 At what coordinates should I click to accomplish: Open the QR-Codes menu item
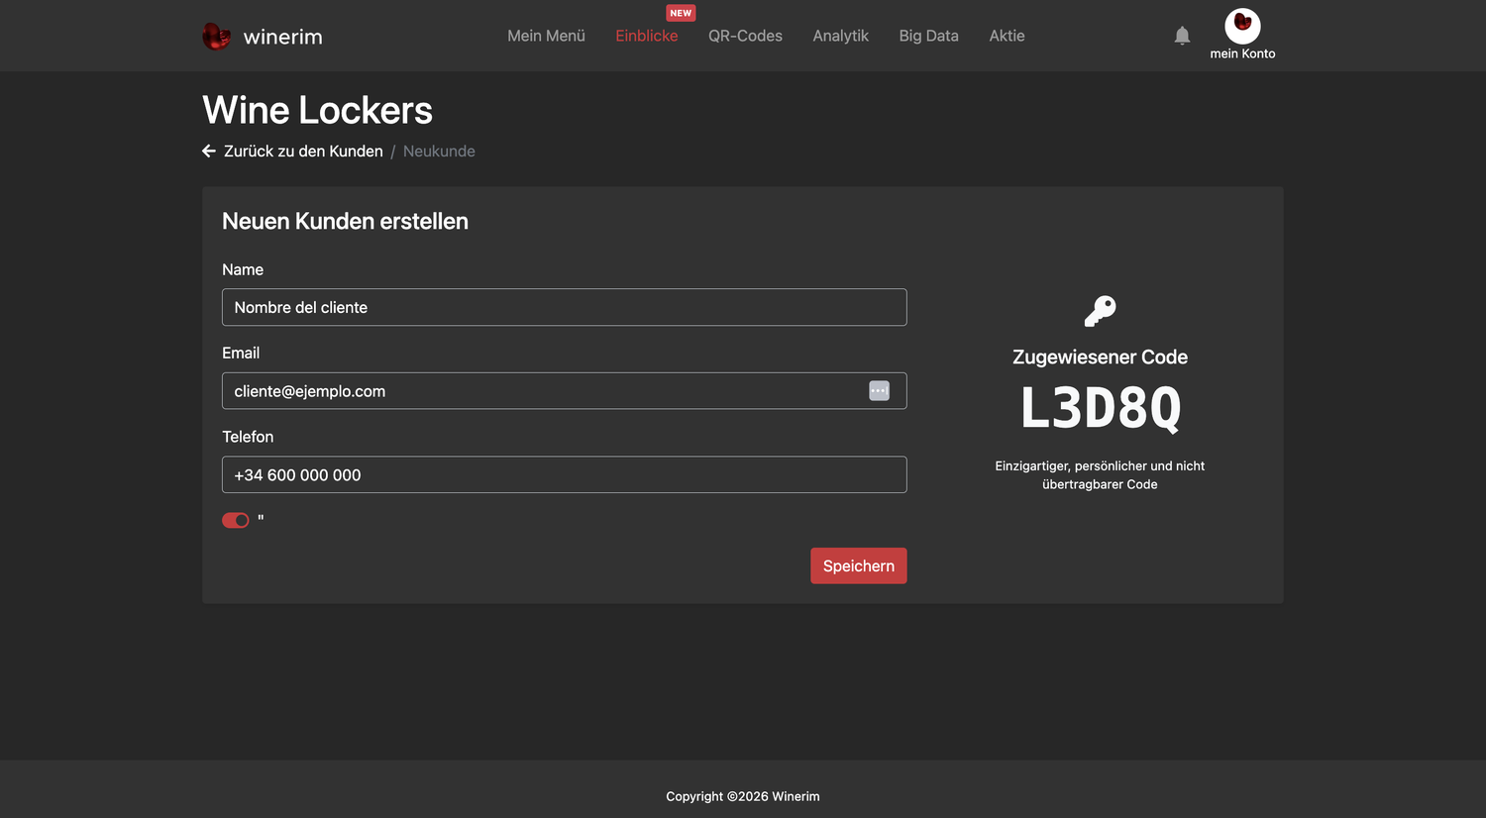click(x=745, y=36)
